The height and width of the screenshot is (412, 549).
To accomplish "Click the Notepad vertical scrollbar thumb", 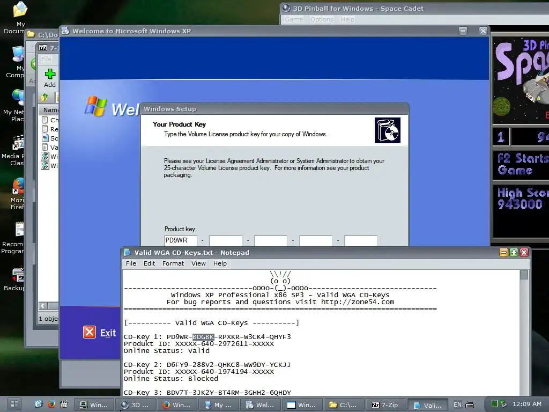I will click(524, 275).
